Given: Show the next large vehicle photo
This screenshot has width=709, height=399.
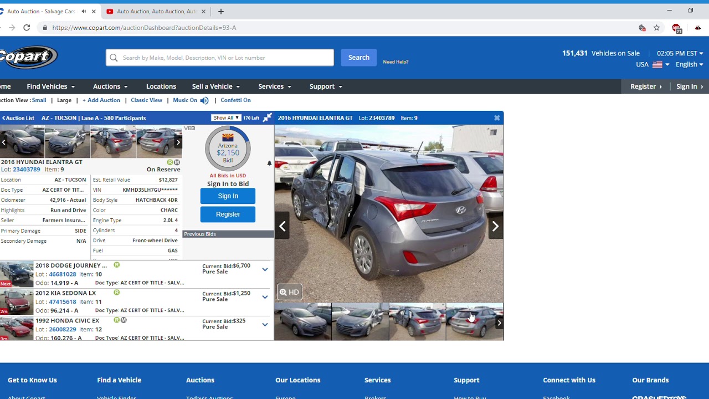Looking at the screenshot, I should tap(495, 226).
